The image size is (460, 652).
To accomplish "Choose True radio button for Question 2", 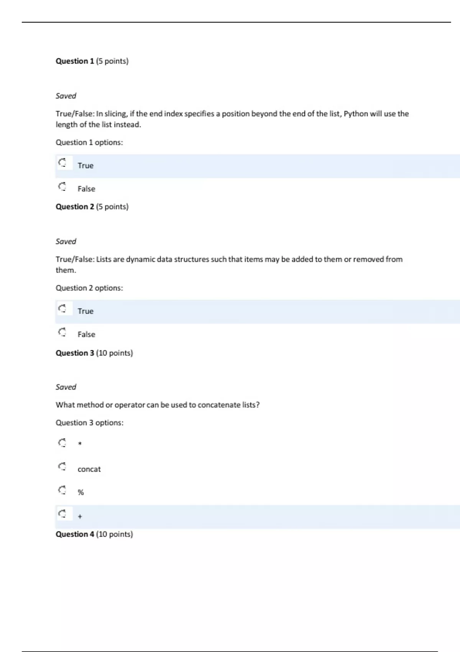I will point(62,308).
